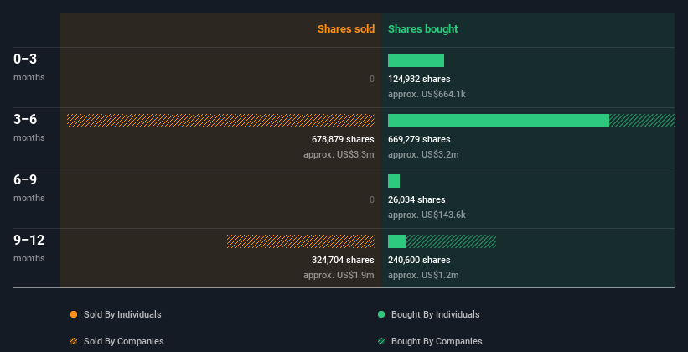Click the 0–3 months green bought bar
The image size is (688, 352).
[416, 60]
